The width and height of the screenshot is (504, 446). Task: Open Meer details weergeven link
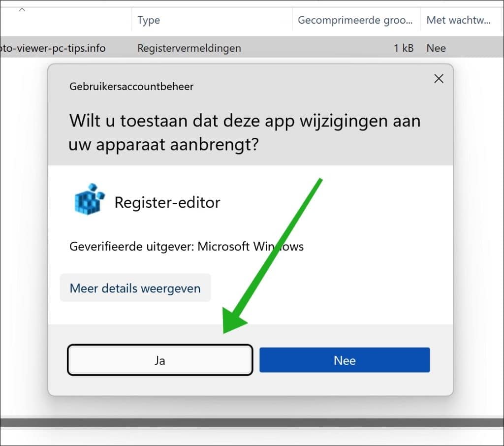135,288
